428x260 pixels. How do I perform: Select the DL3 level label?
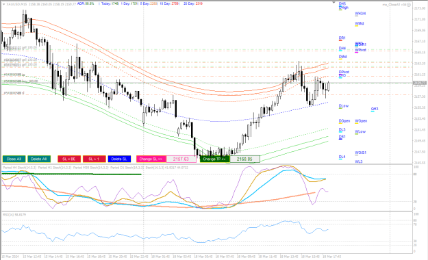[342, 129]
